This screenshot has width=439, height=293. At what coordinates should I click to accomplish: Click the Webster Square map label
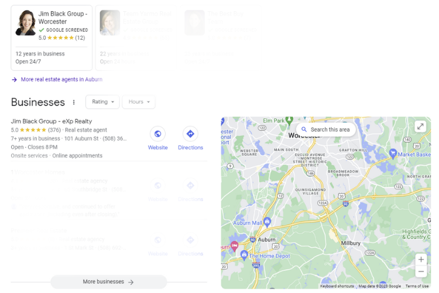(249, 153)
